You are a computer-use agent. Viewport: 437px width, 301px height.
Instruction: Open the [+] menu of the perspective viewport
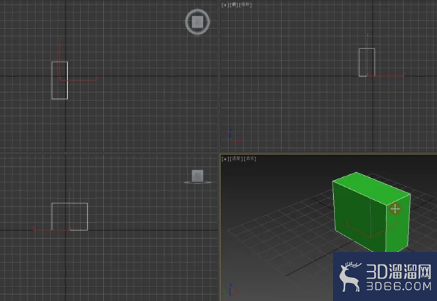[225, 158]
